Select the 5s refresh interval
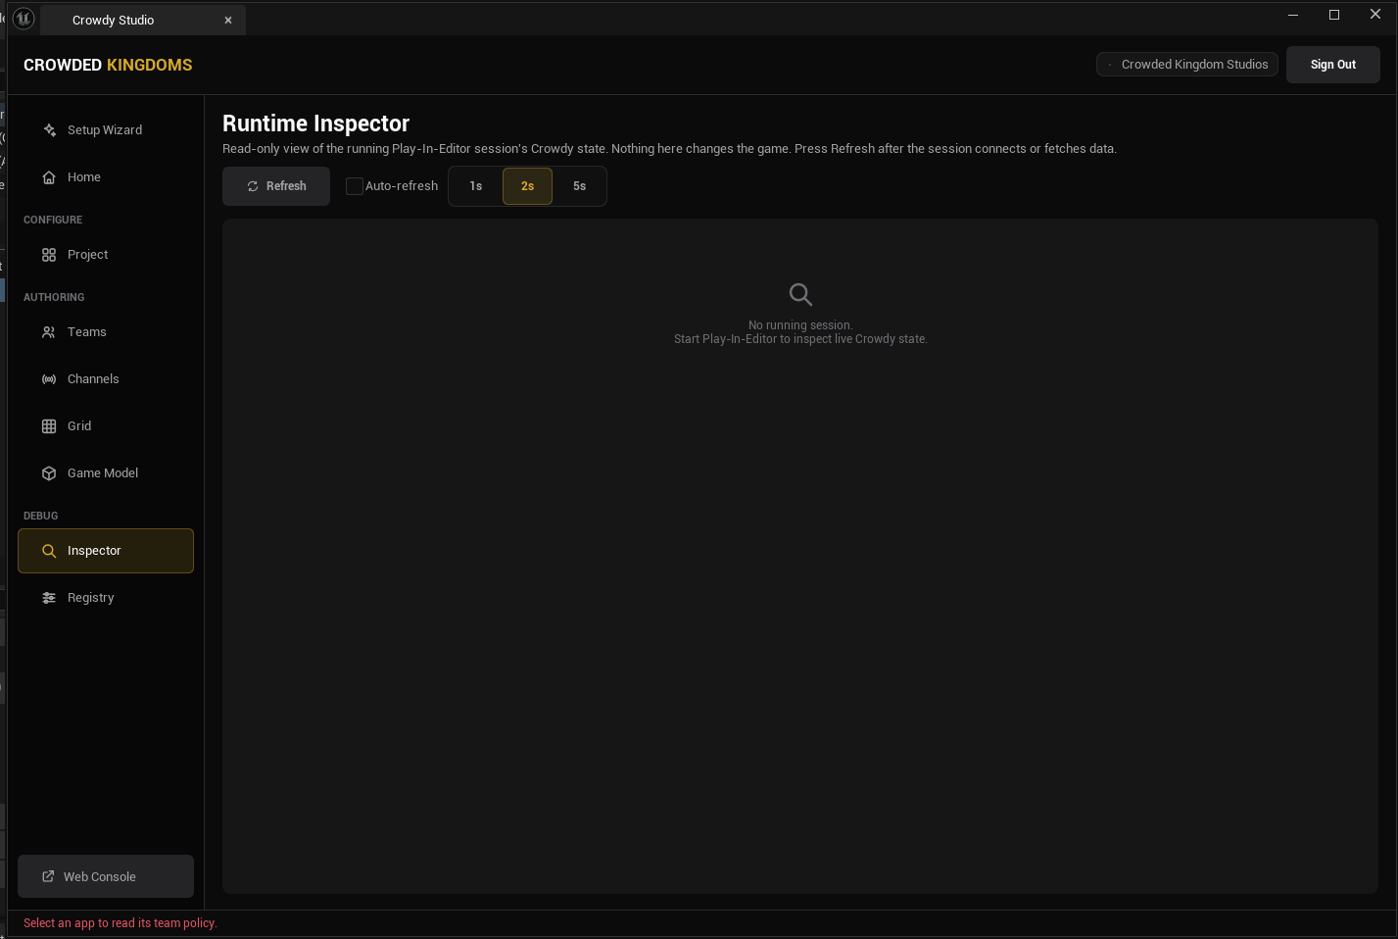Screen dimensions: 1398x939 click(x=579, y=186)
